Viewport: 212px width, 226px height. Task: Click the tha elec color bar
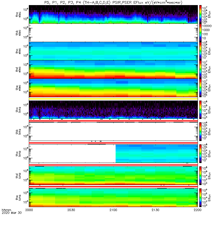[x=200, y=14]
